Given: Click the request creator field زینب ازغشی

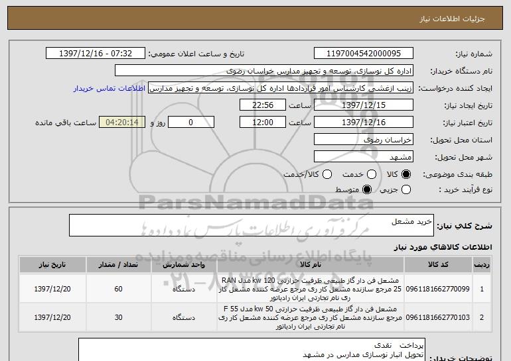Looking at the screenshot, I should [x=281, y=88].
